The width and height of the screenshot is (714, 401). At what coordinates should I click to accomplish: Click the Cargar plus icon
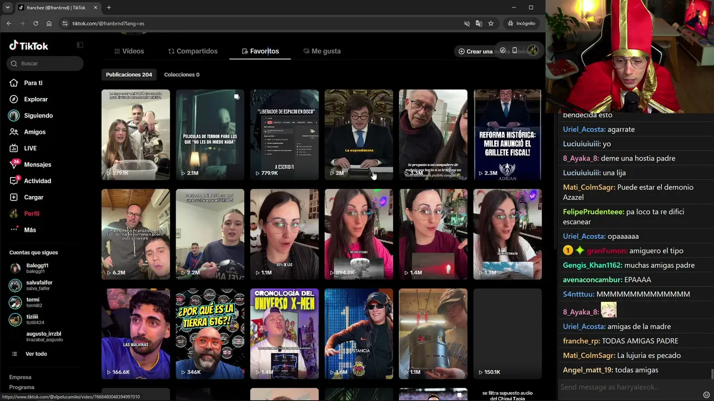coord(14,197)
